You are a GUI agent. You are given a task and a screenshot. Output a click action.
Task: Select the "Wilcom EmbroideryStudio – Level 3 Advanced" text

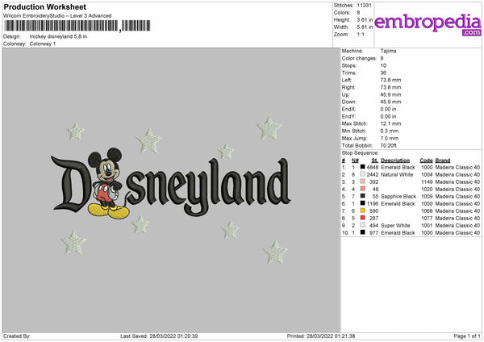[x=57, y=16]
